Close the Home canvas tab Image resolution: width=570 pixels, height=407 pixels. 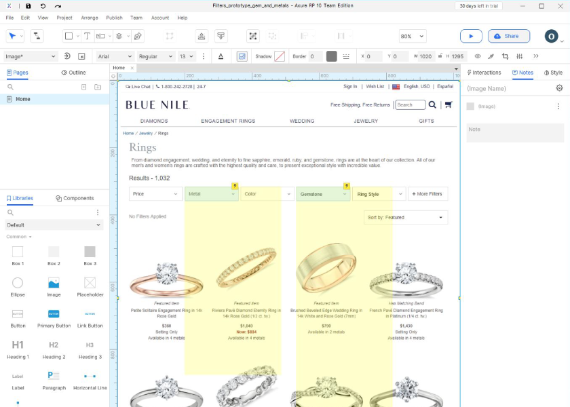coord(132,68)
